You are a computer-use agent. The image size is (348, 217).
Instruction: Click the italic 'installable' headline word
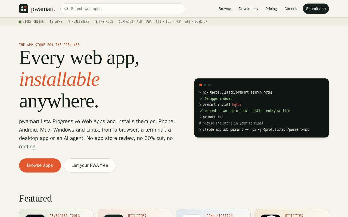(60, 79)
